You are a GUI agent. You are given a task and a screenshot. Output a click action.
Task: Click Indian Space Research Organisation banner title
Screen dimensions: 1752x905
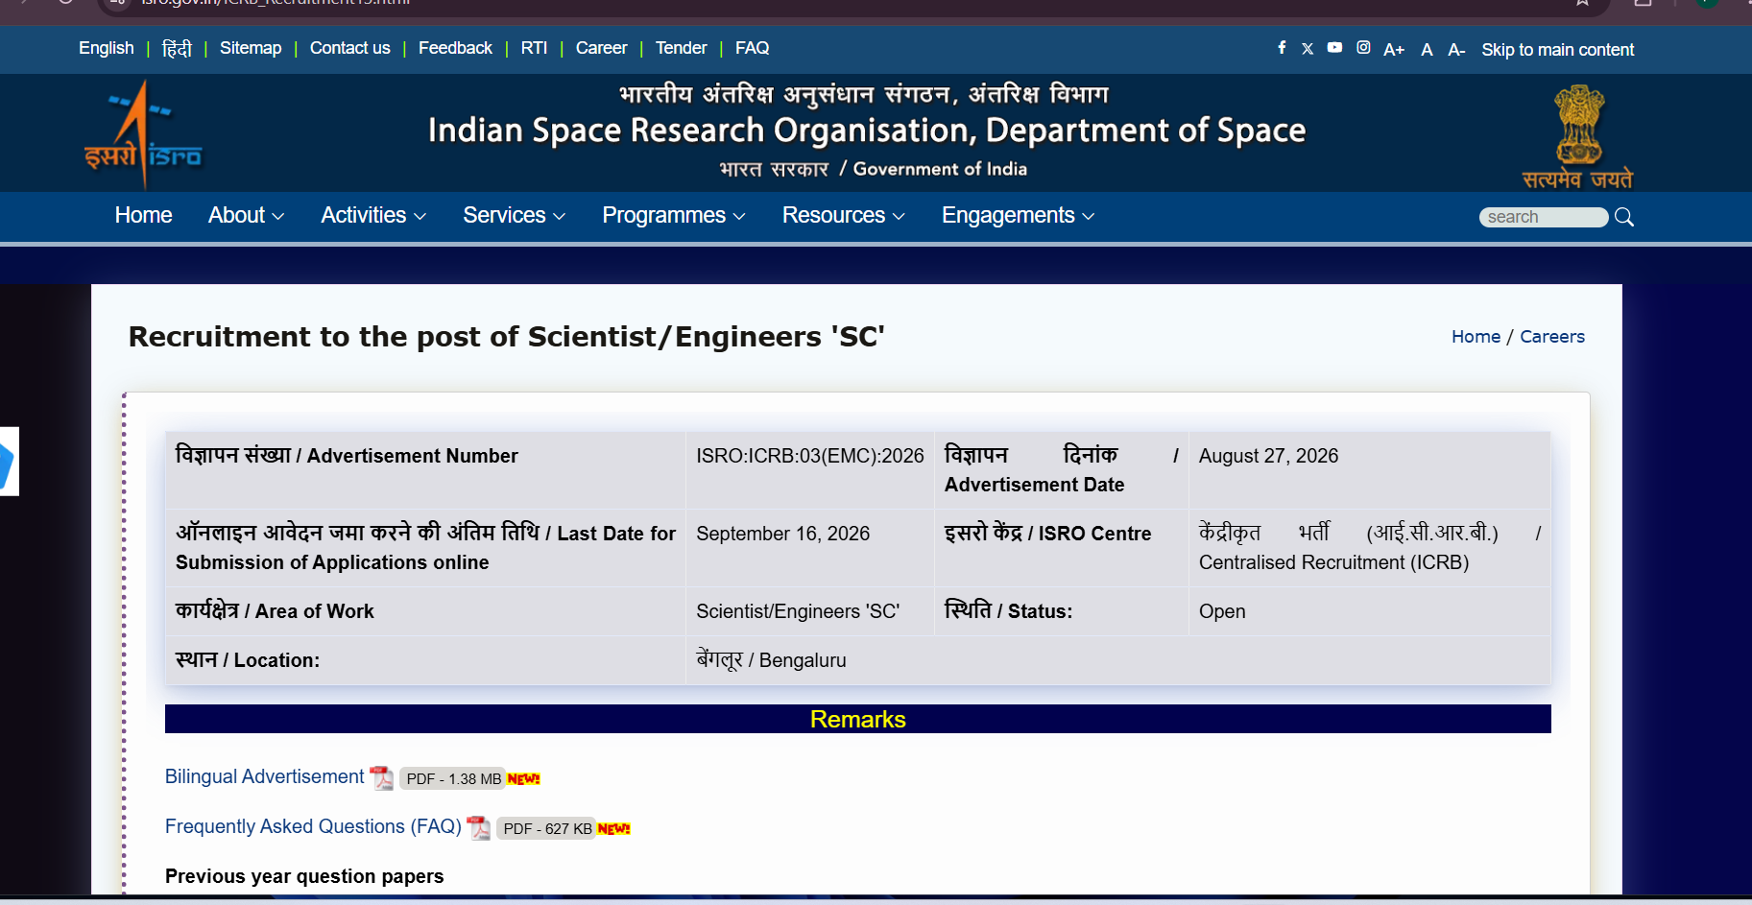click(x=867, y=131)
